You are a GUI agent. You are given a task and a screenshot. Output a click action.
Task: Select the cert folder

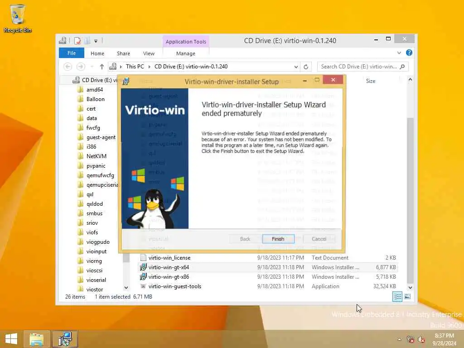click(x=91, y=109)
